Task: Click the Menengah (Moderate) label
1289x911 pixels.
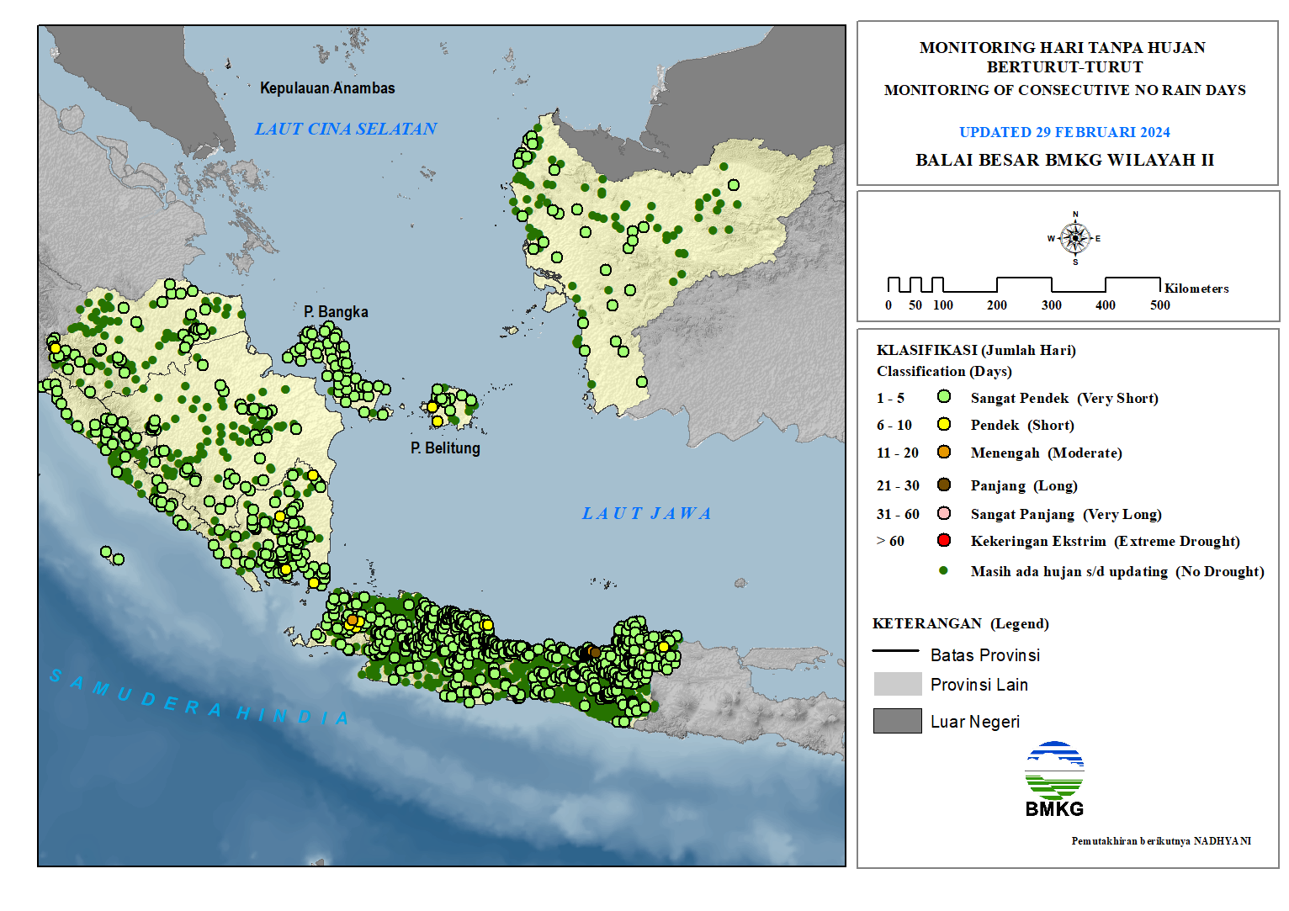Action: pos(1047,453)
